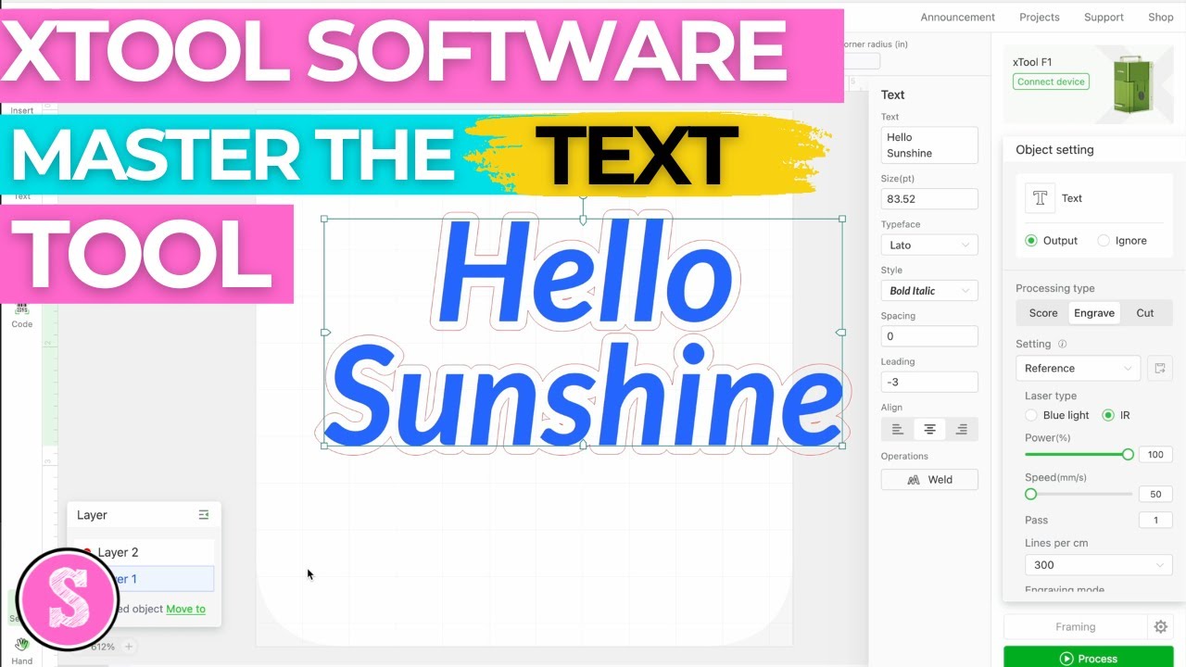1186x667 pixels.
Task: Expand the Reference setting dropdown
Action: [x=1079, y=368]
